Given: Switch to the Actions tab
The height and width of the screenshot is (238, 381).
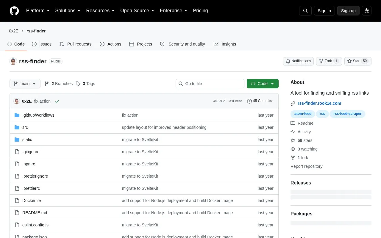Looking at the screenshot, I should click(x=110, y=44).
